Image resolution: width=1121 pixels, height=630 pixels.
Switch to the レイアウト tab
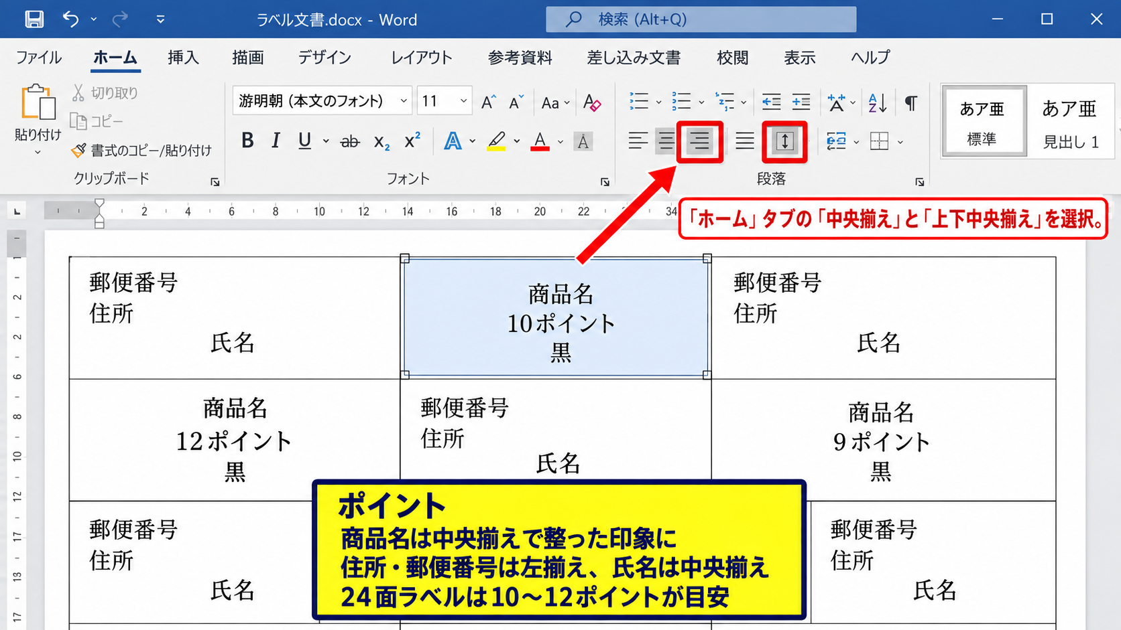[421, 58]
